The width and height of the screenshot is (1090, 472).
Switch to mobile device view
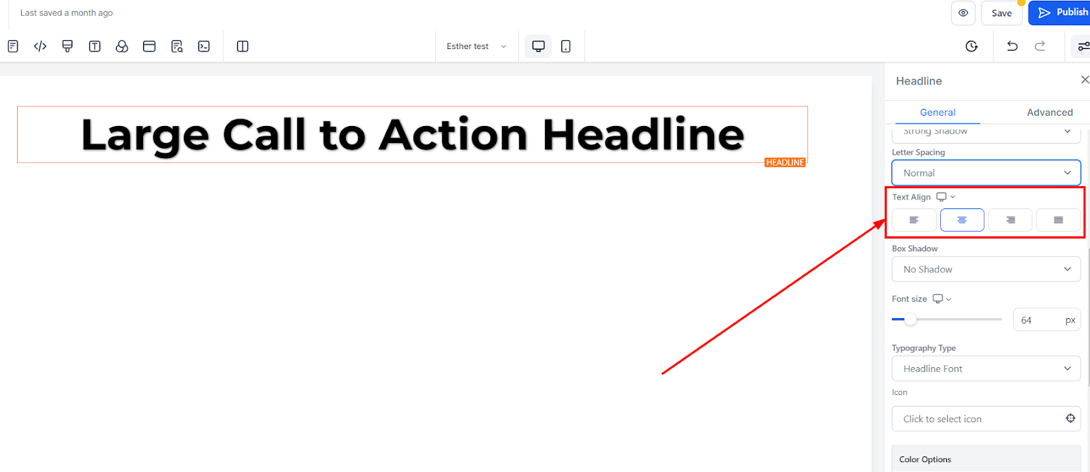coord(565,46)
